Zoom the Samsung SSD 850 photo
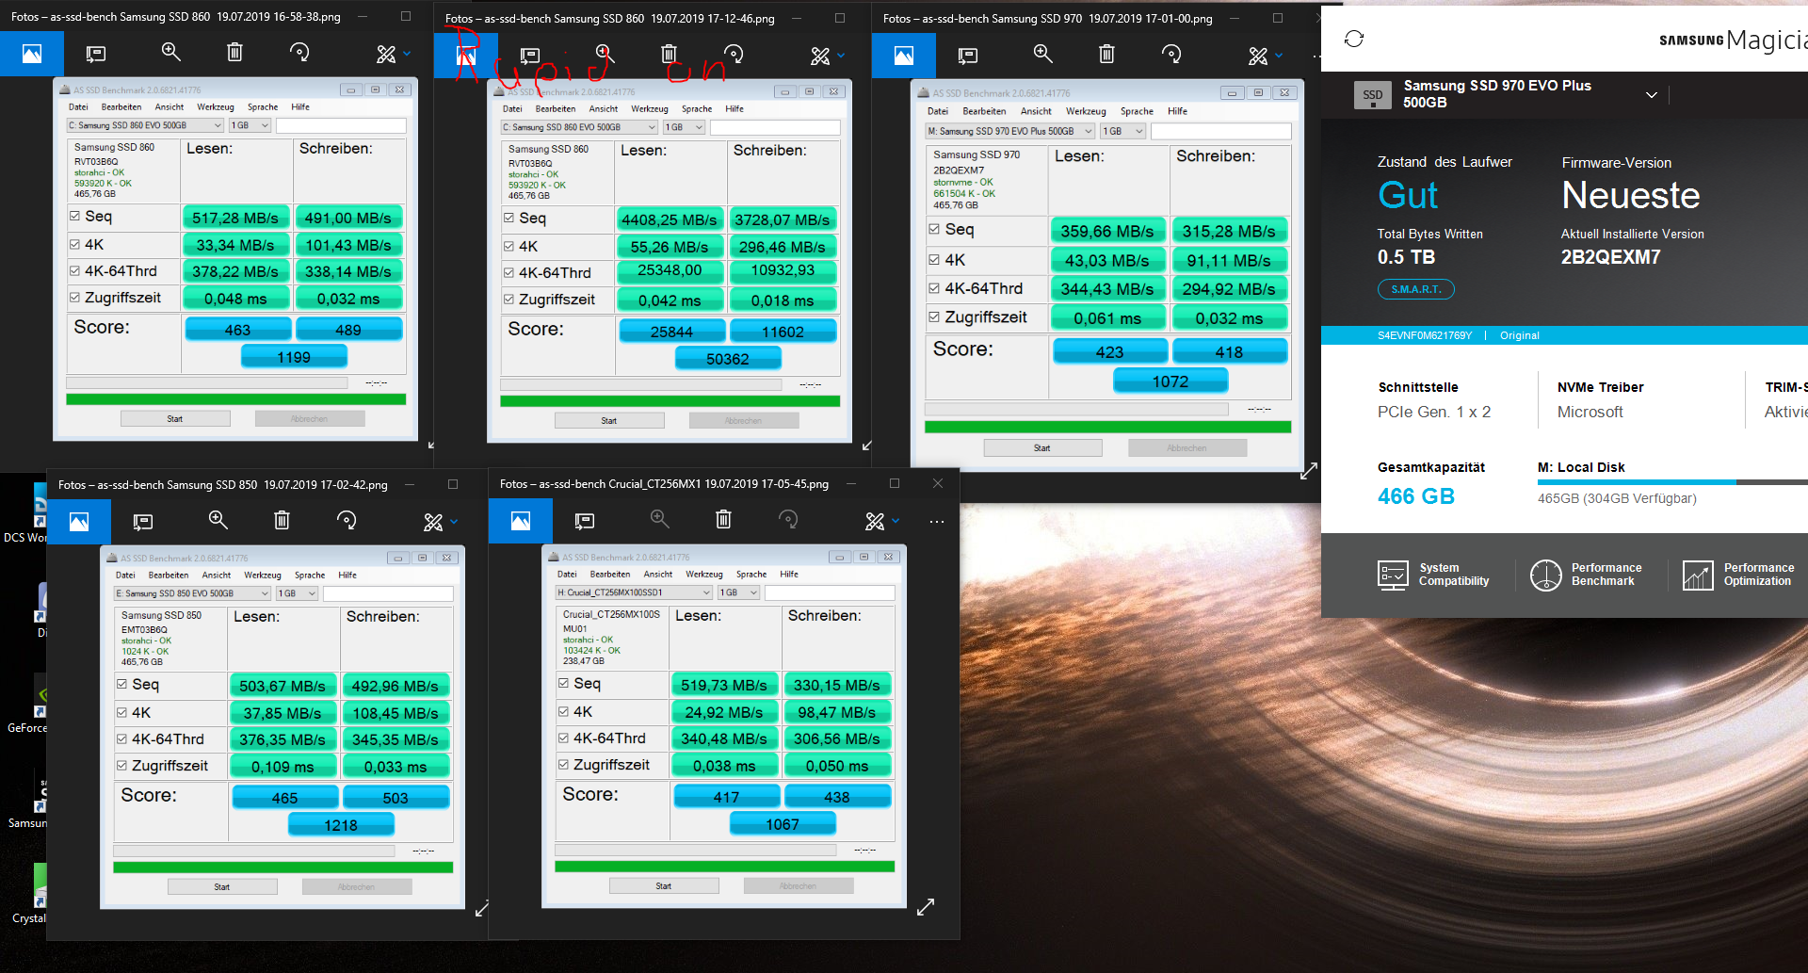The height and width of the screenshot is (973, 1808). (218, 520)
